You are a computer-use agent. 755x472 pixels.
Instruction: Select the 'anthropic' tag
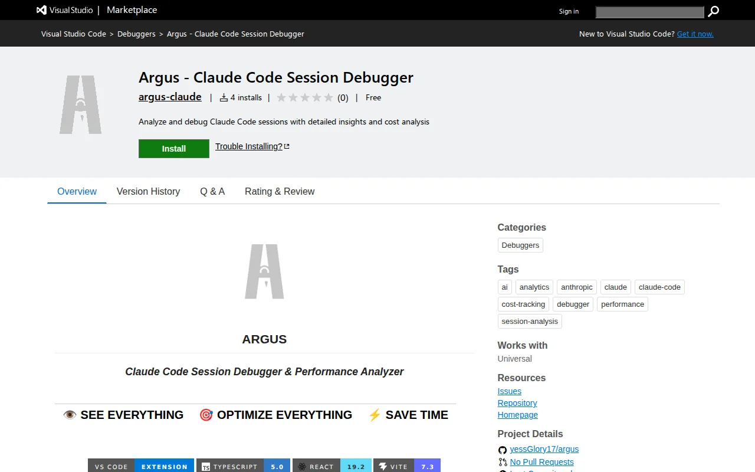tap(577, 287)
